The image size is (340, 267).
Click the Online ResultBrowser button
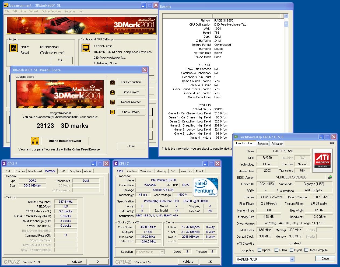(x=65, y=141)
